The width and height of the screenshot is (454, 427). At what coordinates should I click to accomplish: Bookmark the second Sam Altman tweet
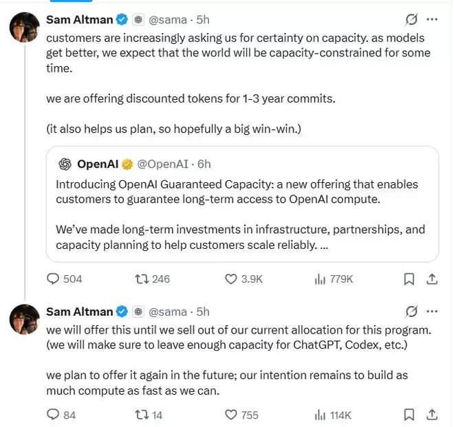tap(409, 415)
